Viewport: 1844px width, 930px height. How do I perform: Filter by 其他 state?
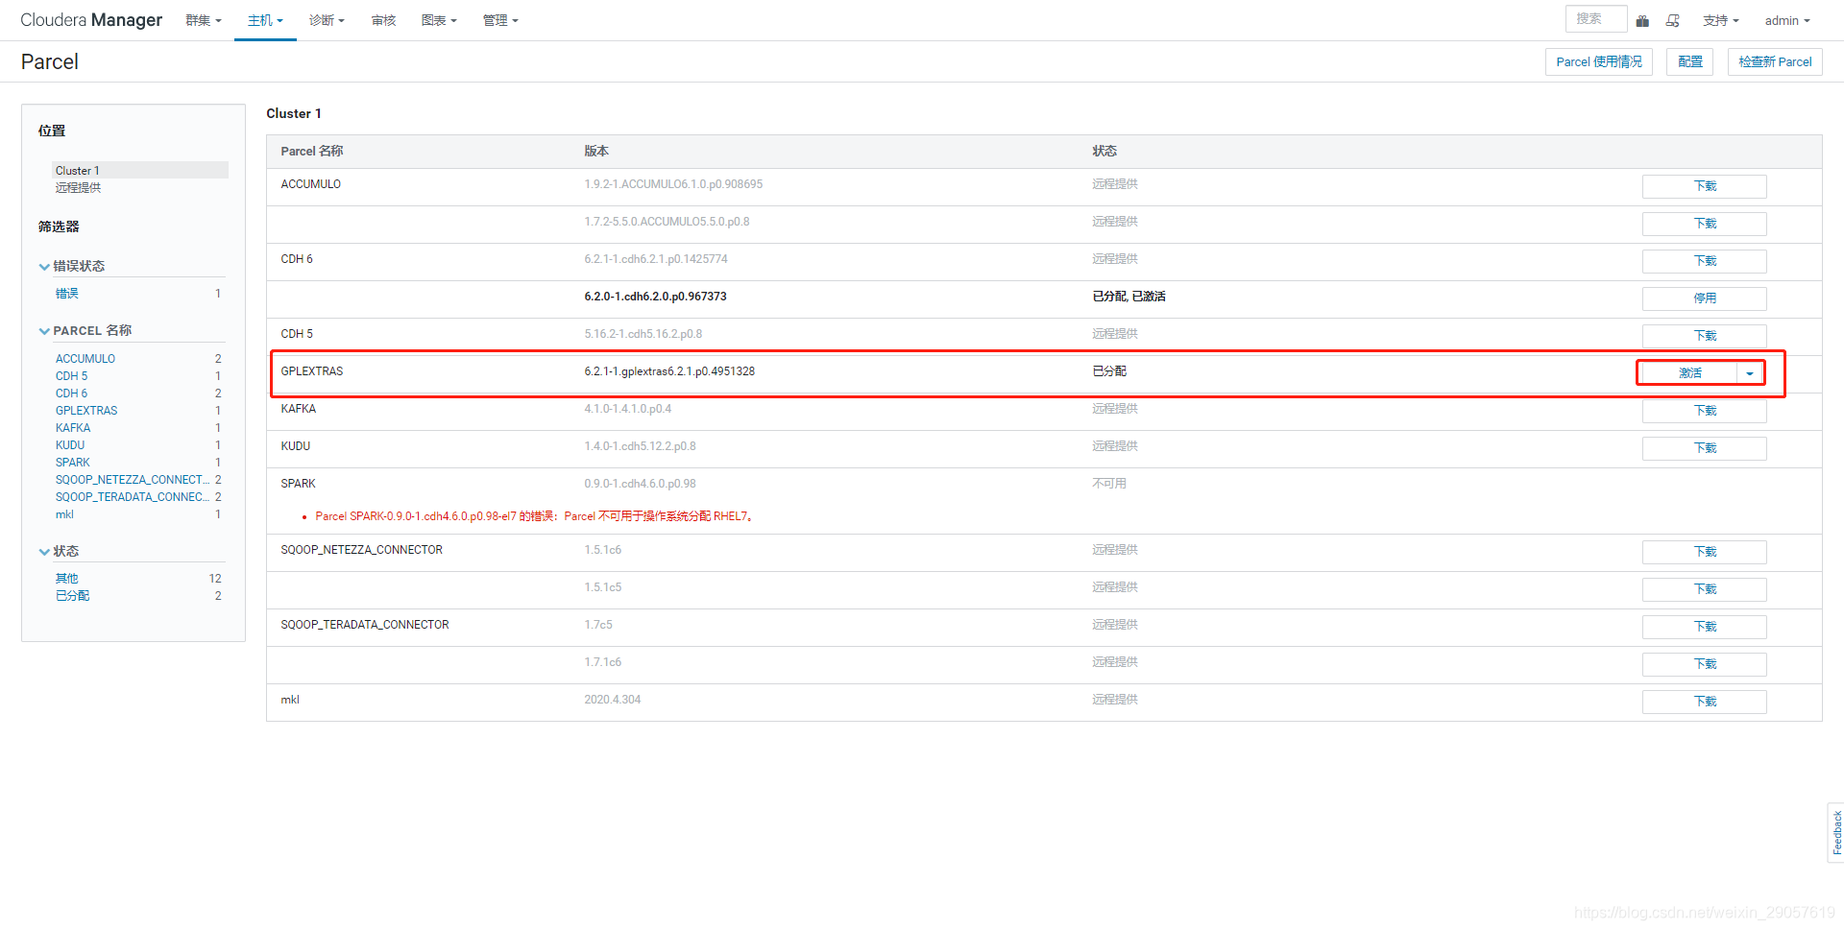click(x=67, y=579)
